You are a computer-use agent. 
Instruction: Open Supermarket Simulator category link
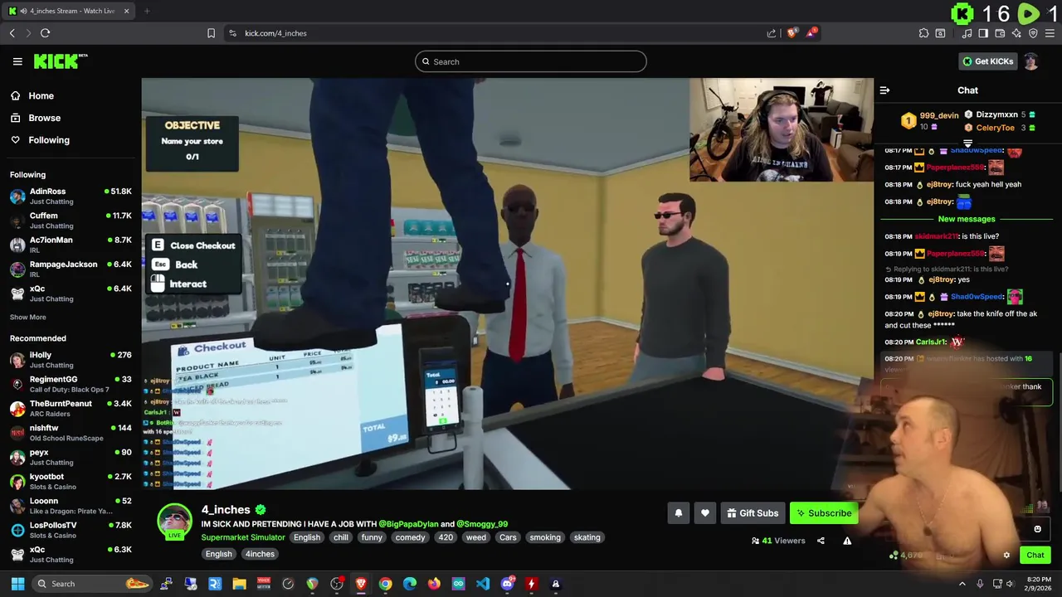click(243, 537)
